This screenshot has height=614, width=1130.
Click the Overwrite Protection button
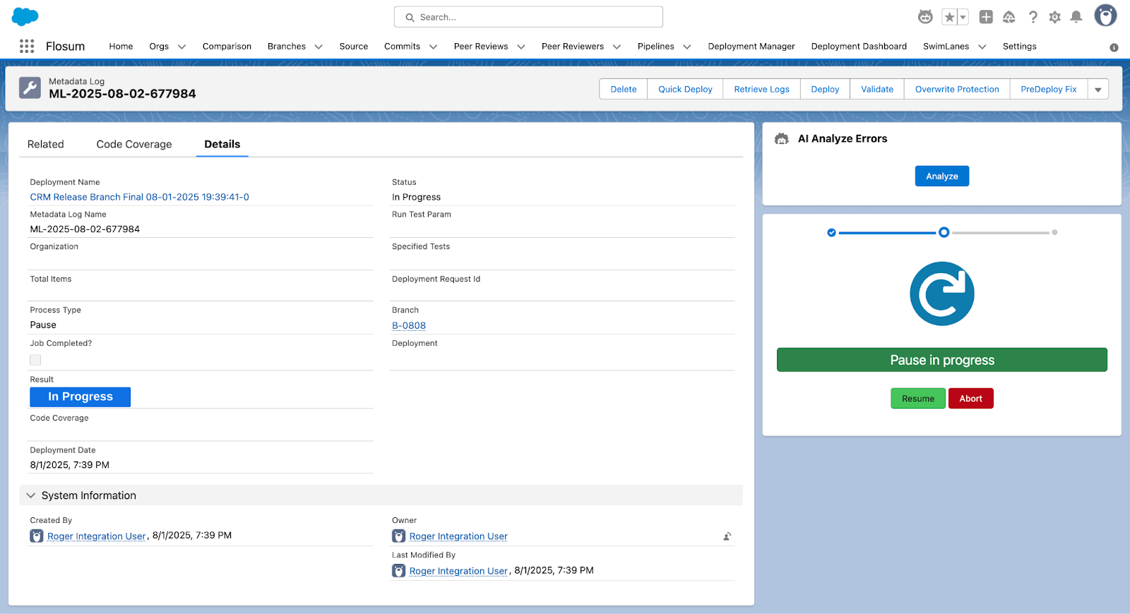pos(957,90)
